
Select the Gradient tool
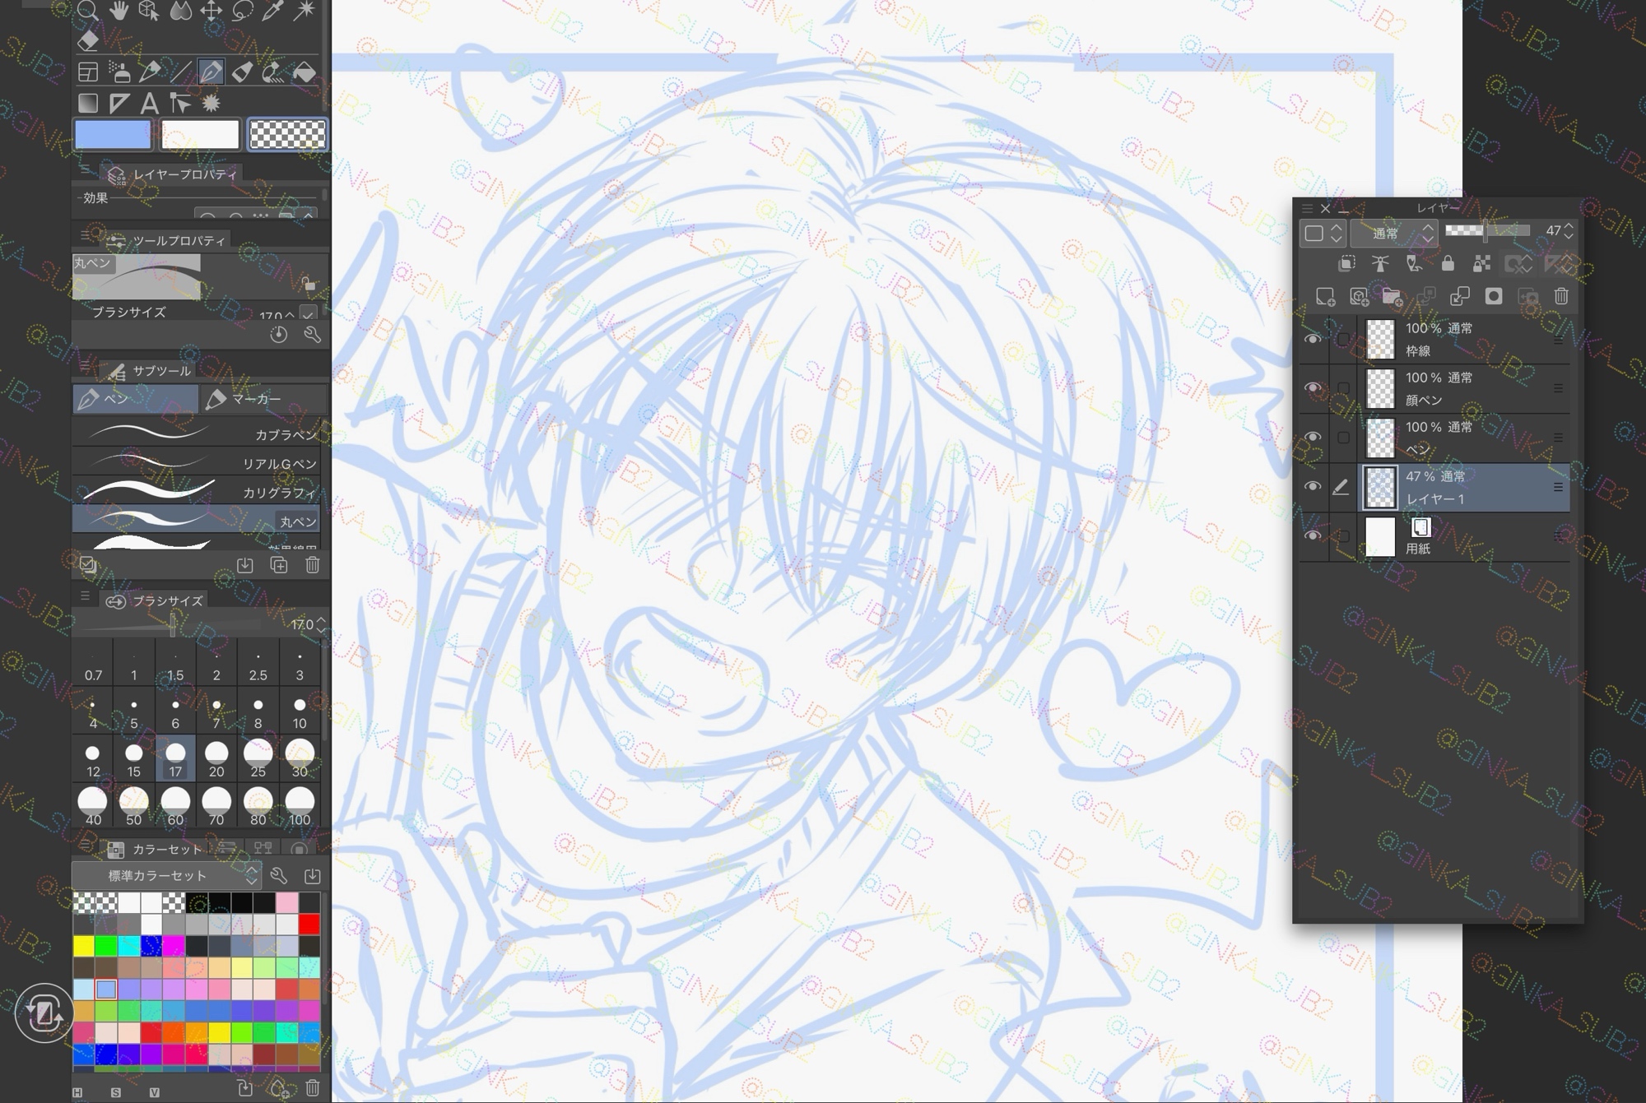pos(88,104)
